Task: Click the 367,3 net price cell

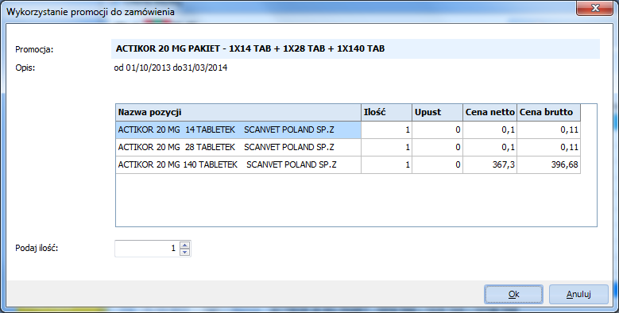Action: pyautogui.click(x=490, y=164)
